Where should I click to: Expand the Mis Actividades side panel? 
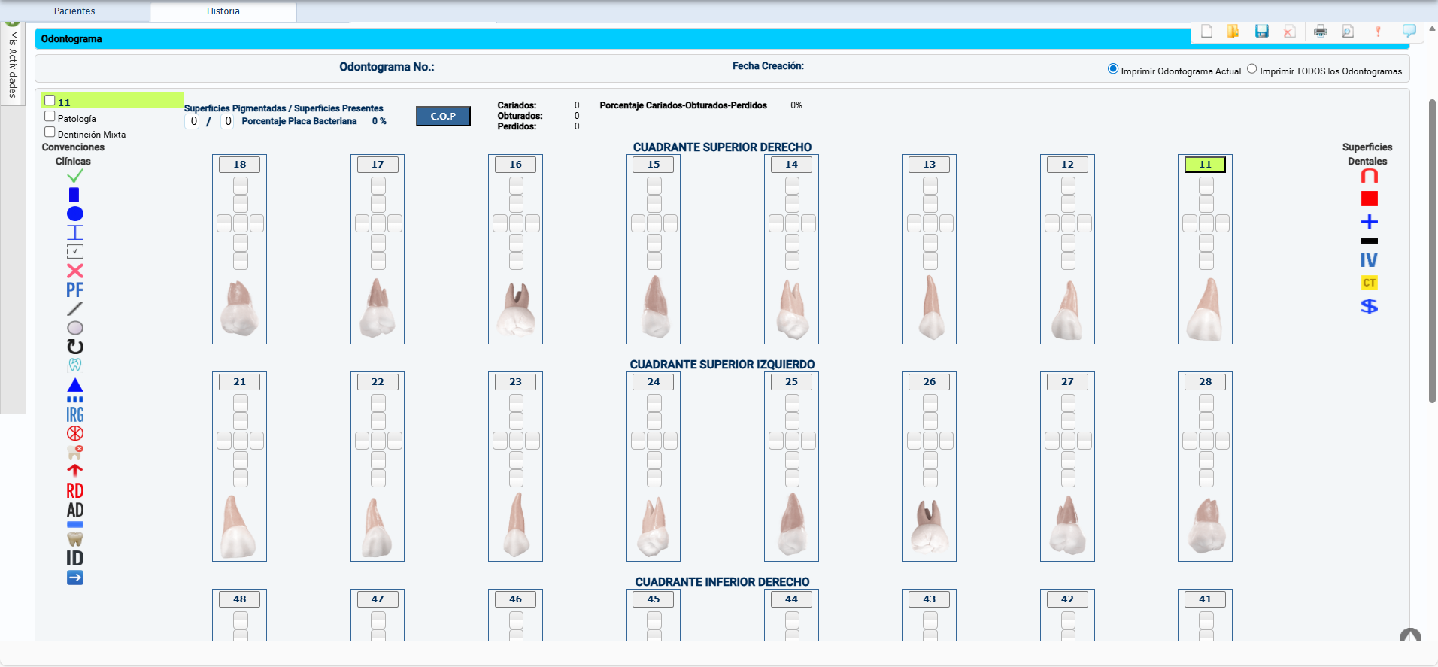(13, 64)
